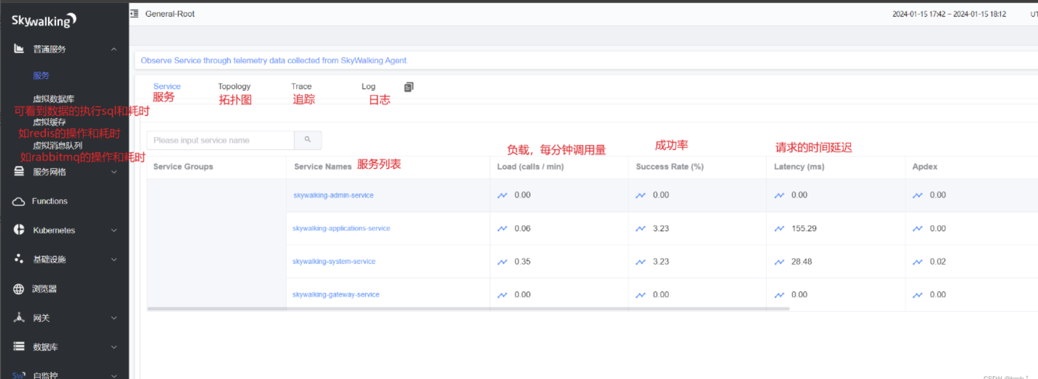1038x379 pixels.
Task: Click the 28.48 latency value
Action: point(802,261)
